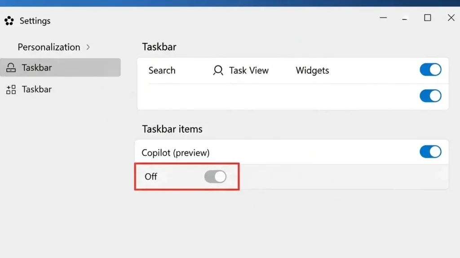Select the second Taskbar item in the sidebar
This screenshot has width=460, height=258.
37,89
